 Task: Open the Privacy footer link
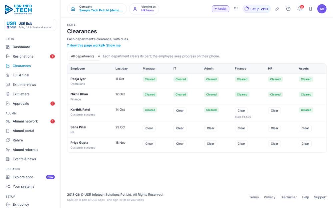(x=269, y=197)
